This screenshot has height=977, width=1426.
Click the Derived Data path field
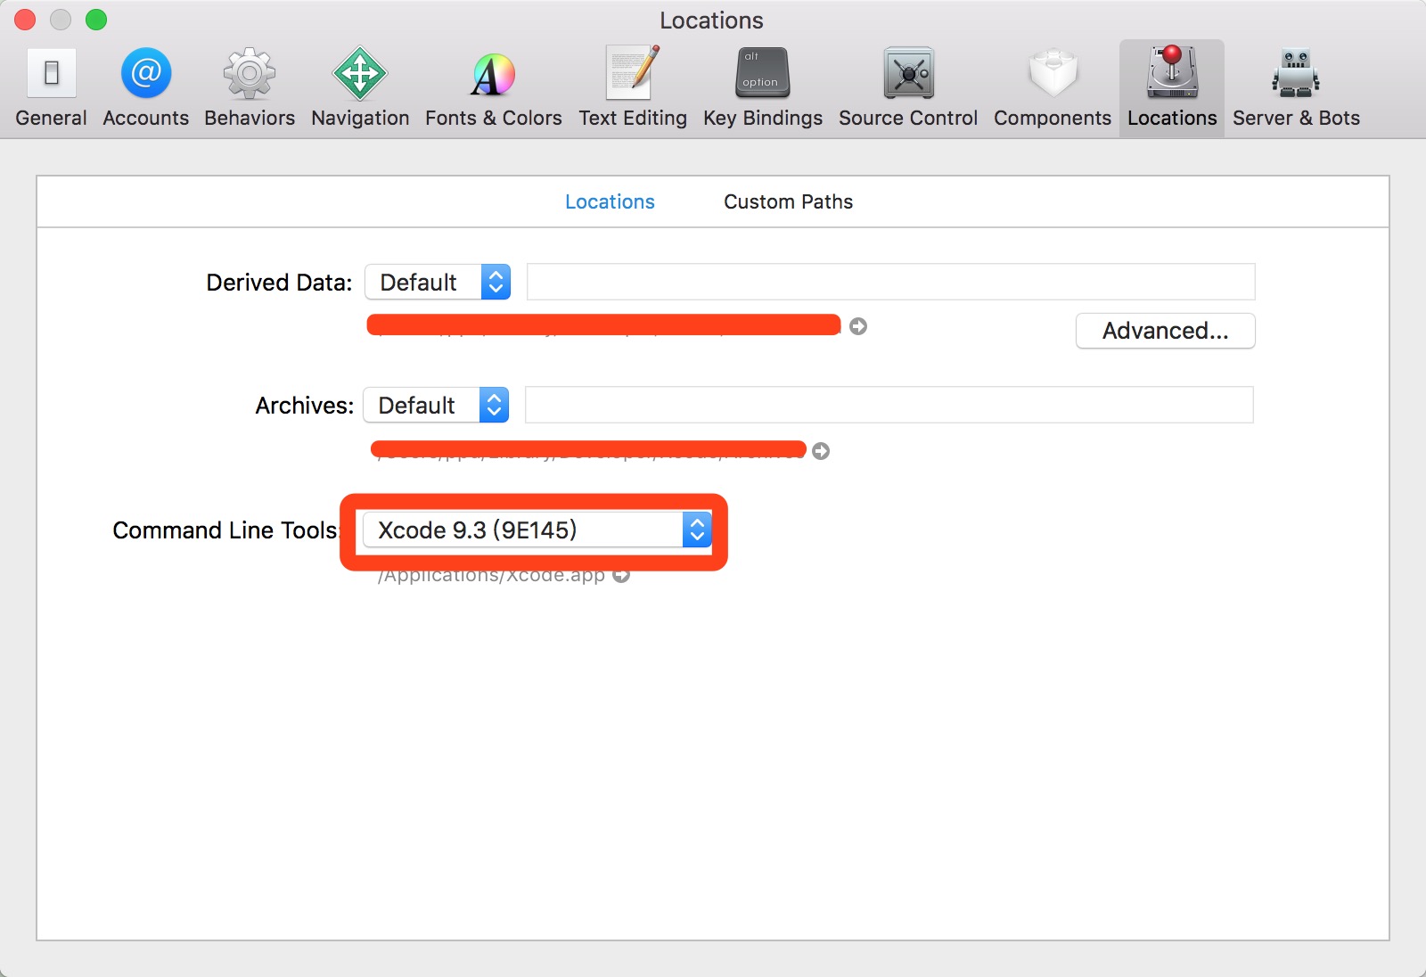tap(891, 282)
